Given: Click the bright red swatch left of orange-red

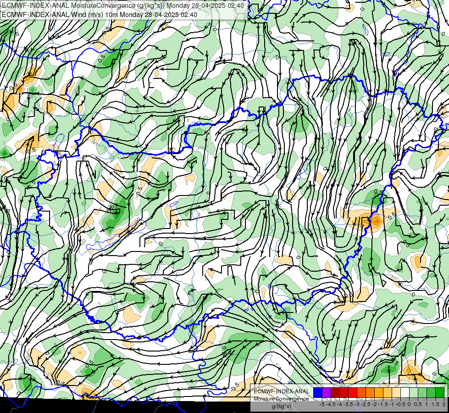Looking at the screenshot, I should [x=353, y=392].
